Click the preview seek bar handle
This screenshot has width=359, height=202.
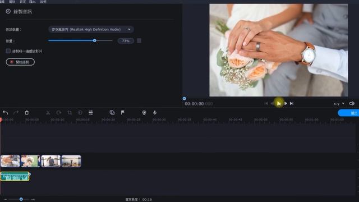[x=185, y=99]
